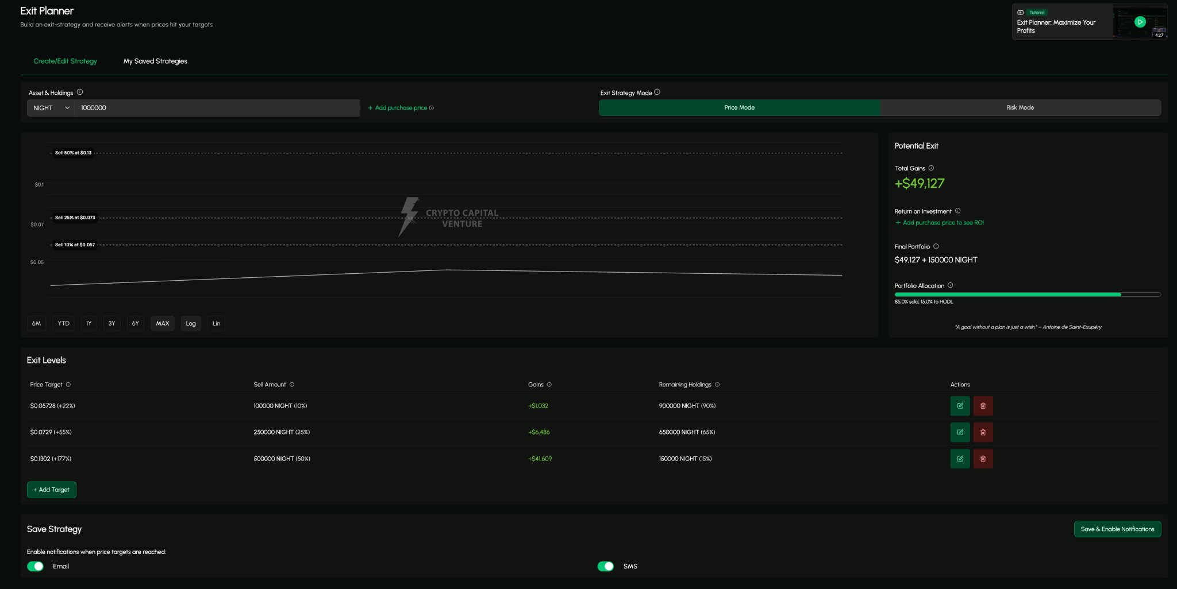Edit the $0.1302 exit level
Viewport: 1177px width, 589px height.
click(960, 459)
